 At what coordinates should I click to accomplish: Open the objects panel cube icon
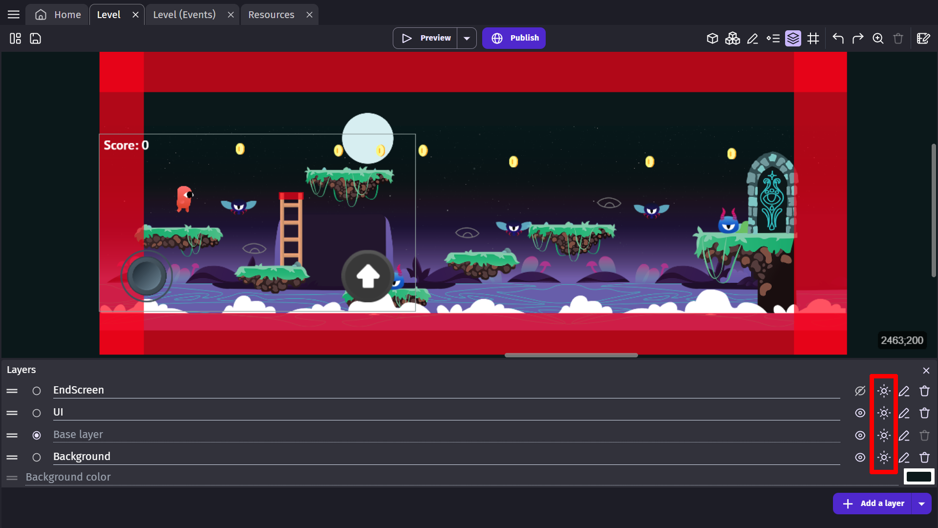coord(712,38)
